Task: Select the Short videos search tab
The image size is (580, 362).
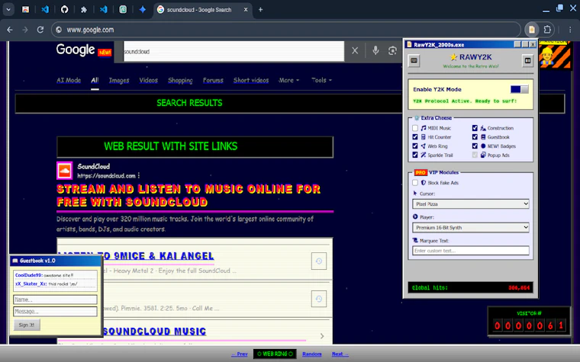Action: tap(251, 80)
